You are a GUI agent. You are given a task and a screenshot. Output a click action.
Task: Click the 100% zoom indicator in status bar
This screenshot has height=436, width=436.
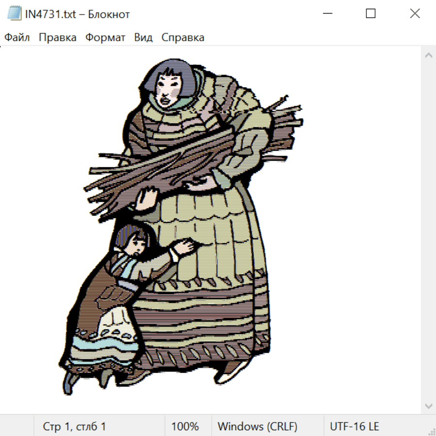pyautogui.click(x=185, y=426)
